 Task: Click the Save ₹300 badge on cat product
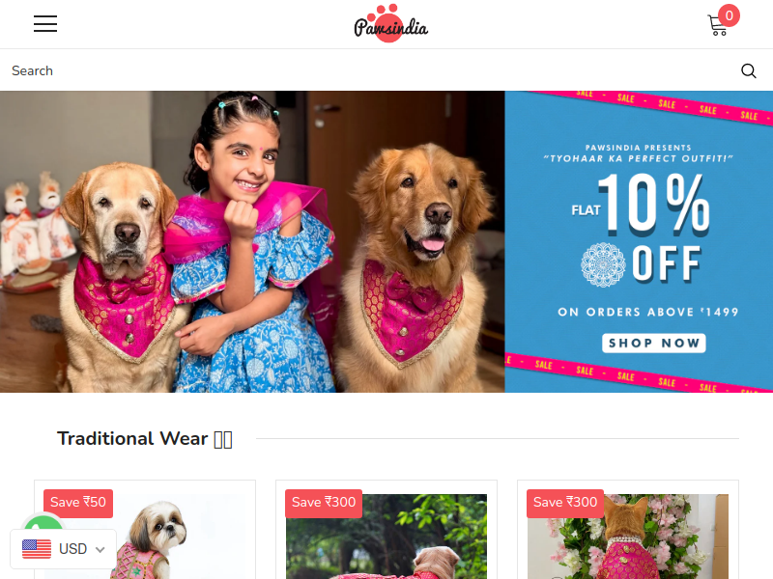pos(565,503)
